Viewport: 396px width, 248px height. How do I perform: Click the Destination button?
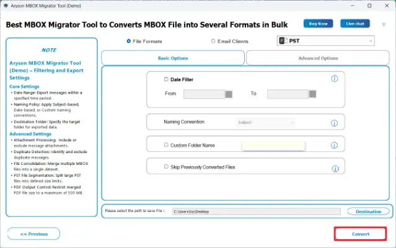point(368,211)
